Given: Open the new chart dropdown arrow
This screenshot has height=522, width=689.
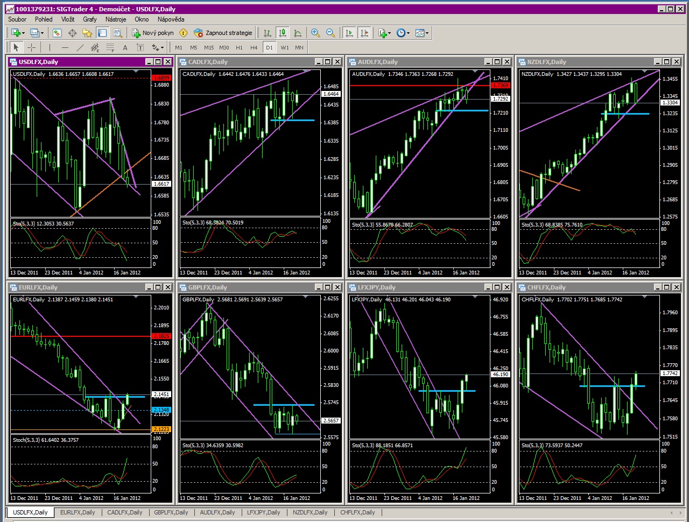Looking at the screenshot, I should 23,33.
